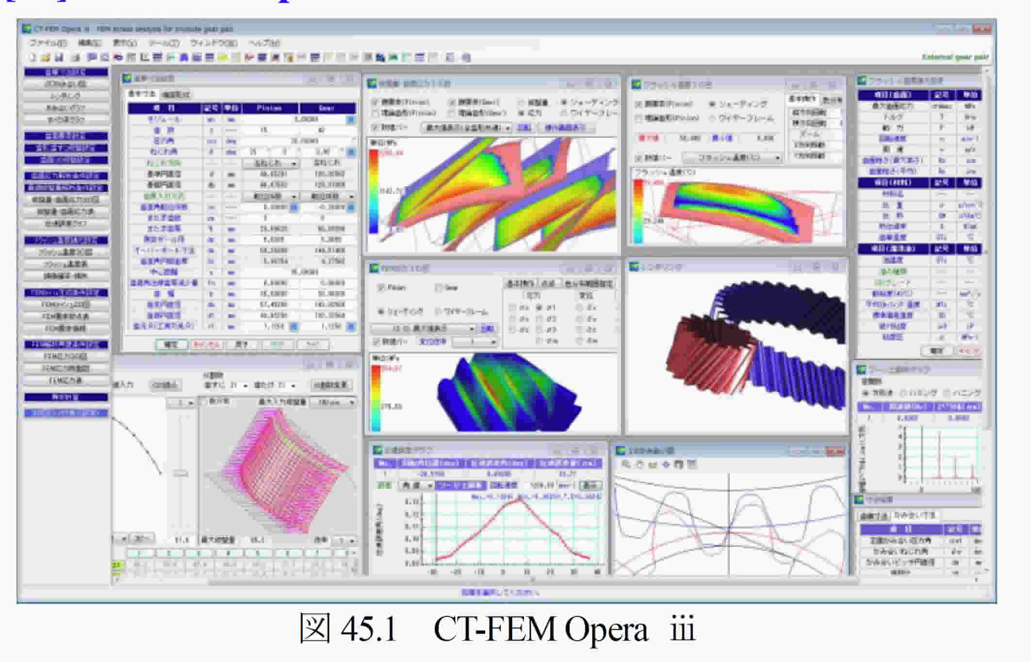This screenshot has height=662, width=1031.
Task: Open フラッシュ温度(℃) dropdown in flash temperature window
Action: [x=732, y=158]
